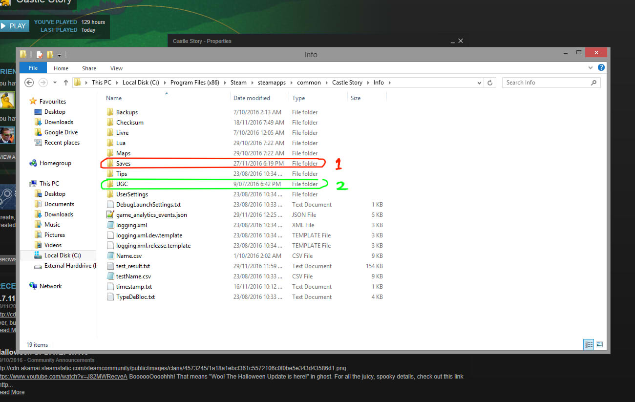Select the timestamp.txt file name

coord(134,287)
